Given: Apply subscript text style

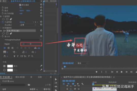Looking at the screenshot, I should pyautogui.click(x=32, y=56).
